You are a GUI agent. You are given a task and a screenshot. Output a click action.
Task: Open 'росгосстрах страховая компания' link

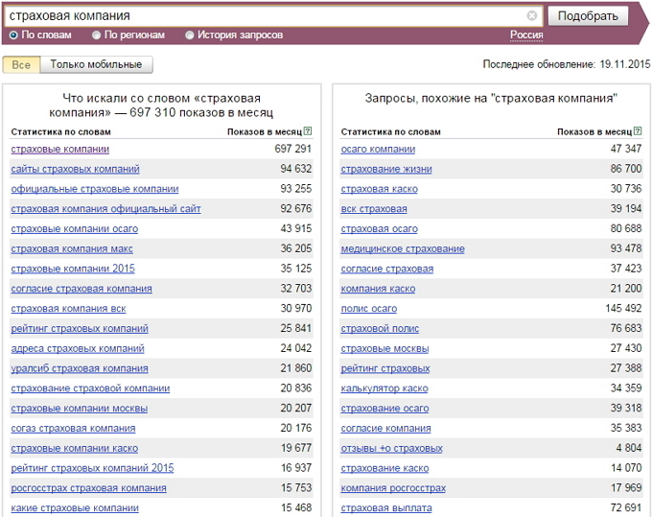[x=88, y=488]
